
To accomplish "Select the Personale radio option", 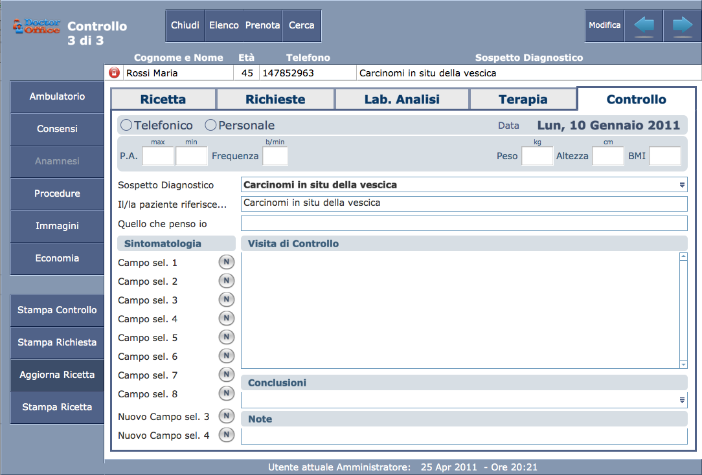I will [210, 126].
